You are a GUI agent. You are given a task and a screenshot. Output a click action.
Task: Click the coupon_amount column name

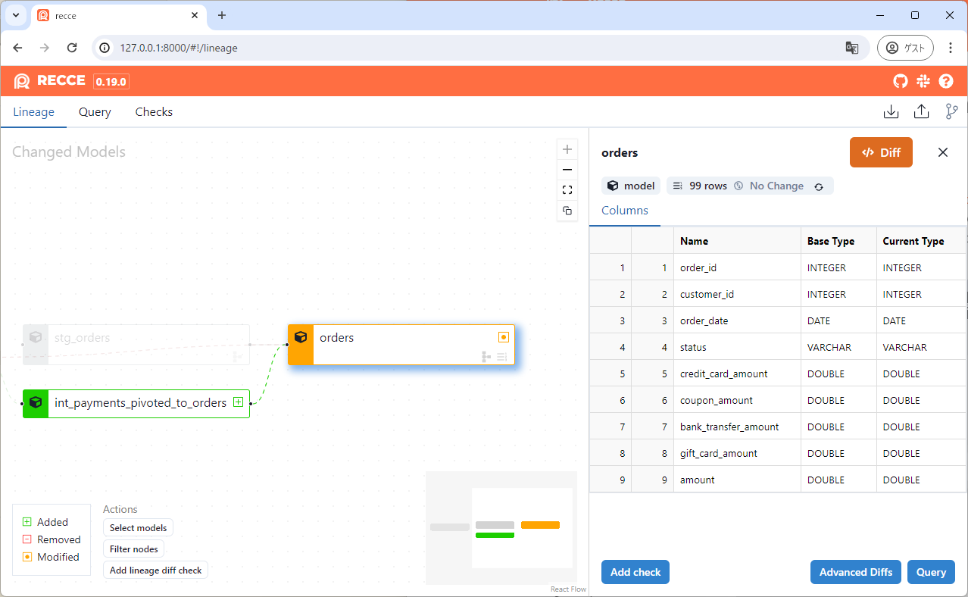click(x=717, y=400)
